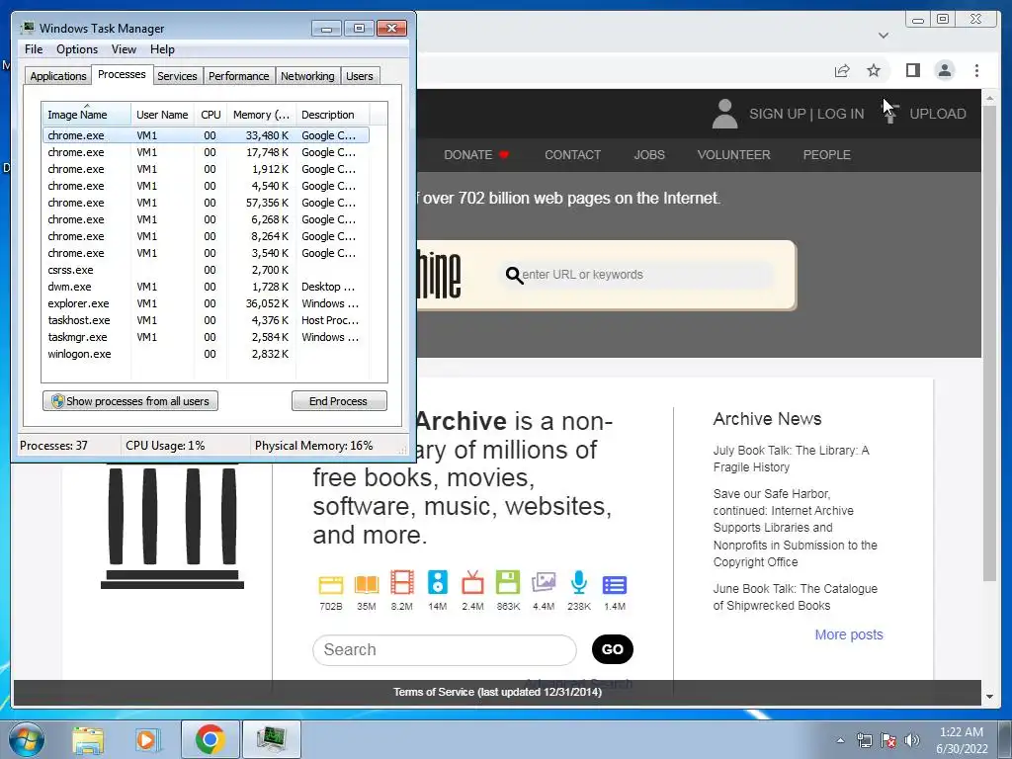Open SIGN UP | LOG IN link

(x=806, y=114)
